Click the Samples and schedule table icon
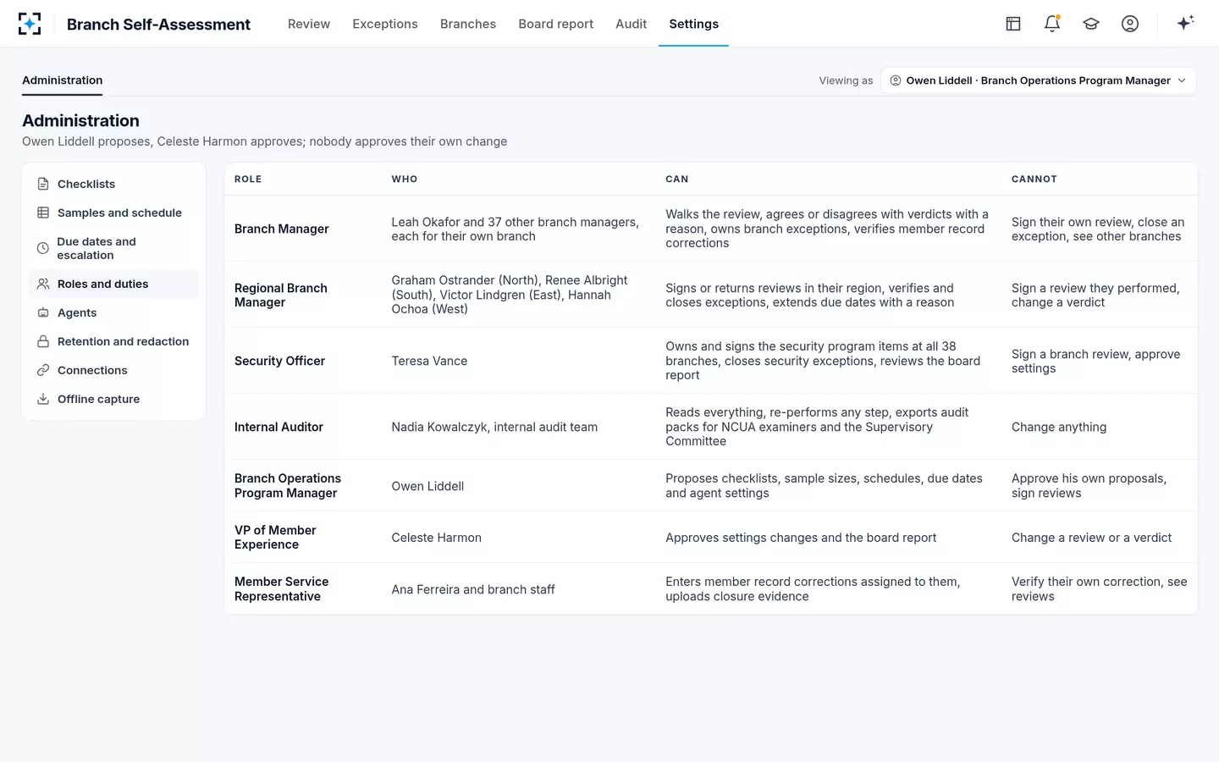This screenshot has width=1219, height=762. [43, 213]
